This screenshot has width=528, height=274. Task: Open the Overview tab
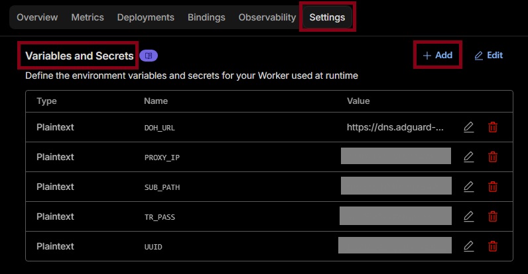[37, 17]
